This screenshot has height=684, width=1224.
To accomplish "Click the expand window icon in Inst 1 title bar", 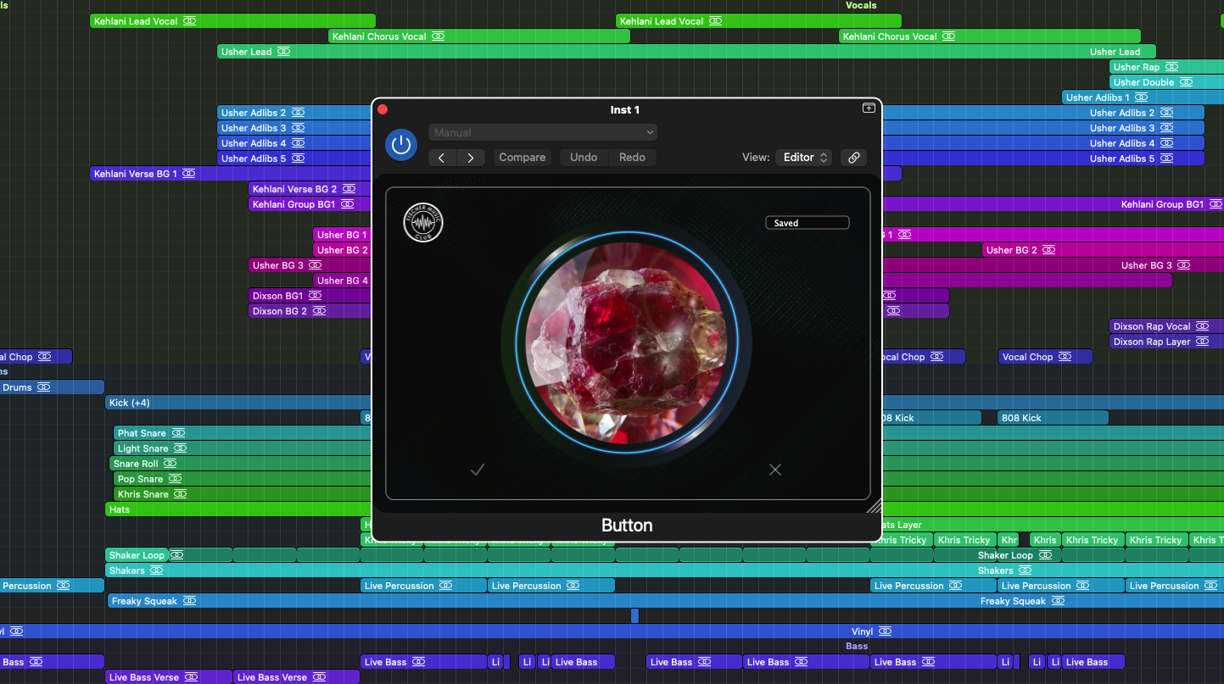I will click(x=869, y=108).
